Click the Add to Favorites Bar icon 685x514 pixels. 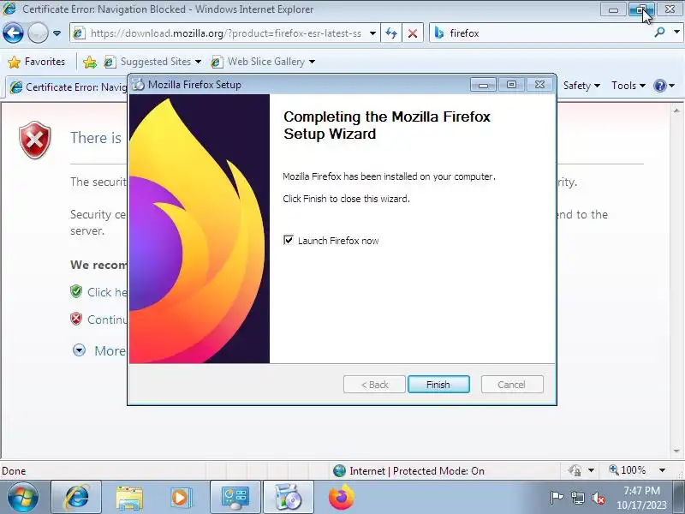click(90, 62)
